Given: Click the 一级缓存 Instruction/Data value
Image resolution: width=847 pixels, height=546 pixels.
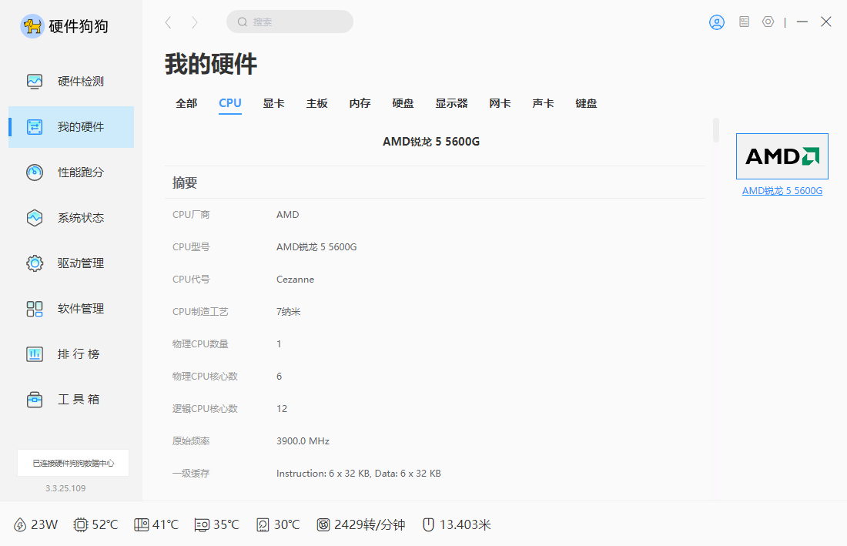Looking at the screenshot, I should [x=359, y=473].
